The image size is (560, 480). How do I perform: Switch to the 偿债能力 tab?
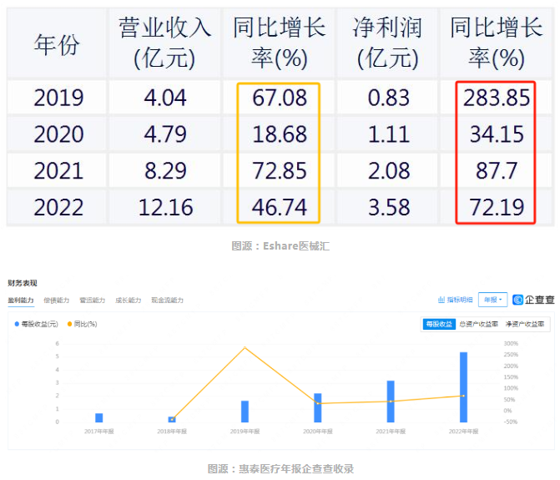point(57,300)
